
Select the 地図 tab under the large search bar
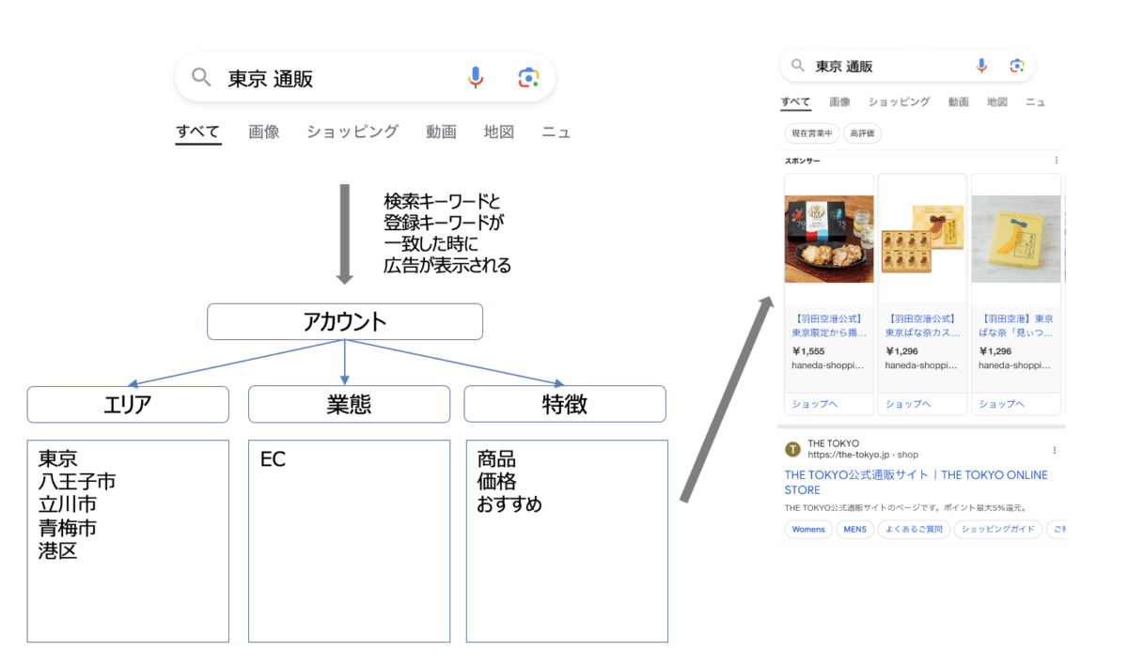[x=499, y=132]
